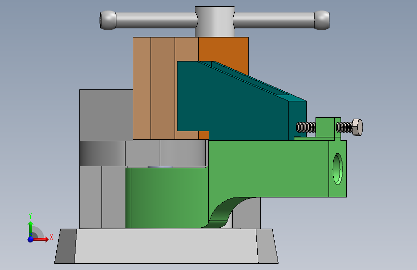Select the middle darker tan plate
417x270 pixels.
click(x=163, y=88)
